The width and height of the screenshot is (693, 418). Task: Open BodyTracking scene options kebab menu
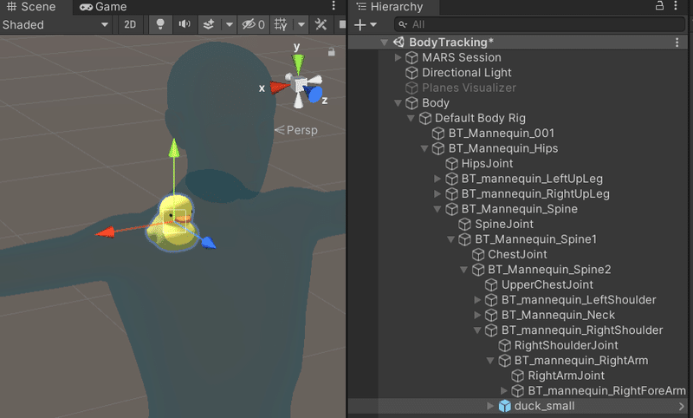tap(677, 42)
